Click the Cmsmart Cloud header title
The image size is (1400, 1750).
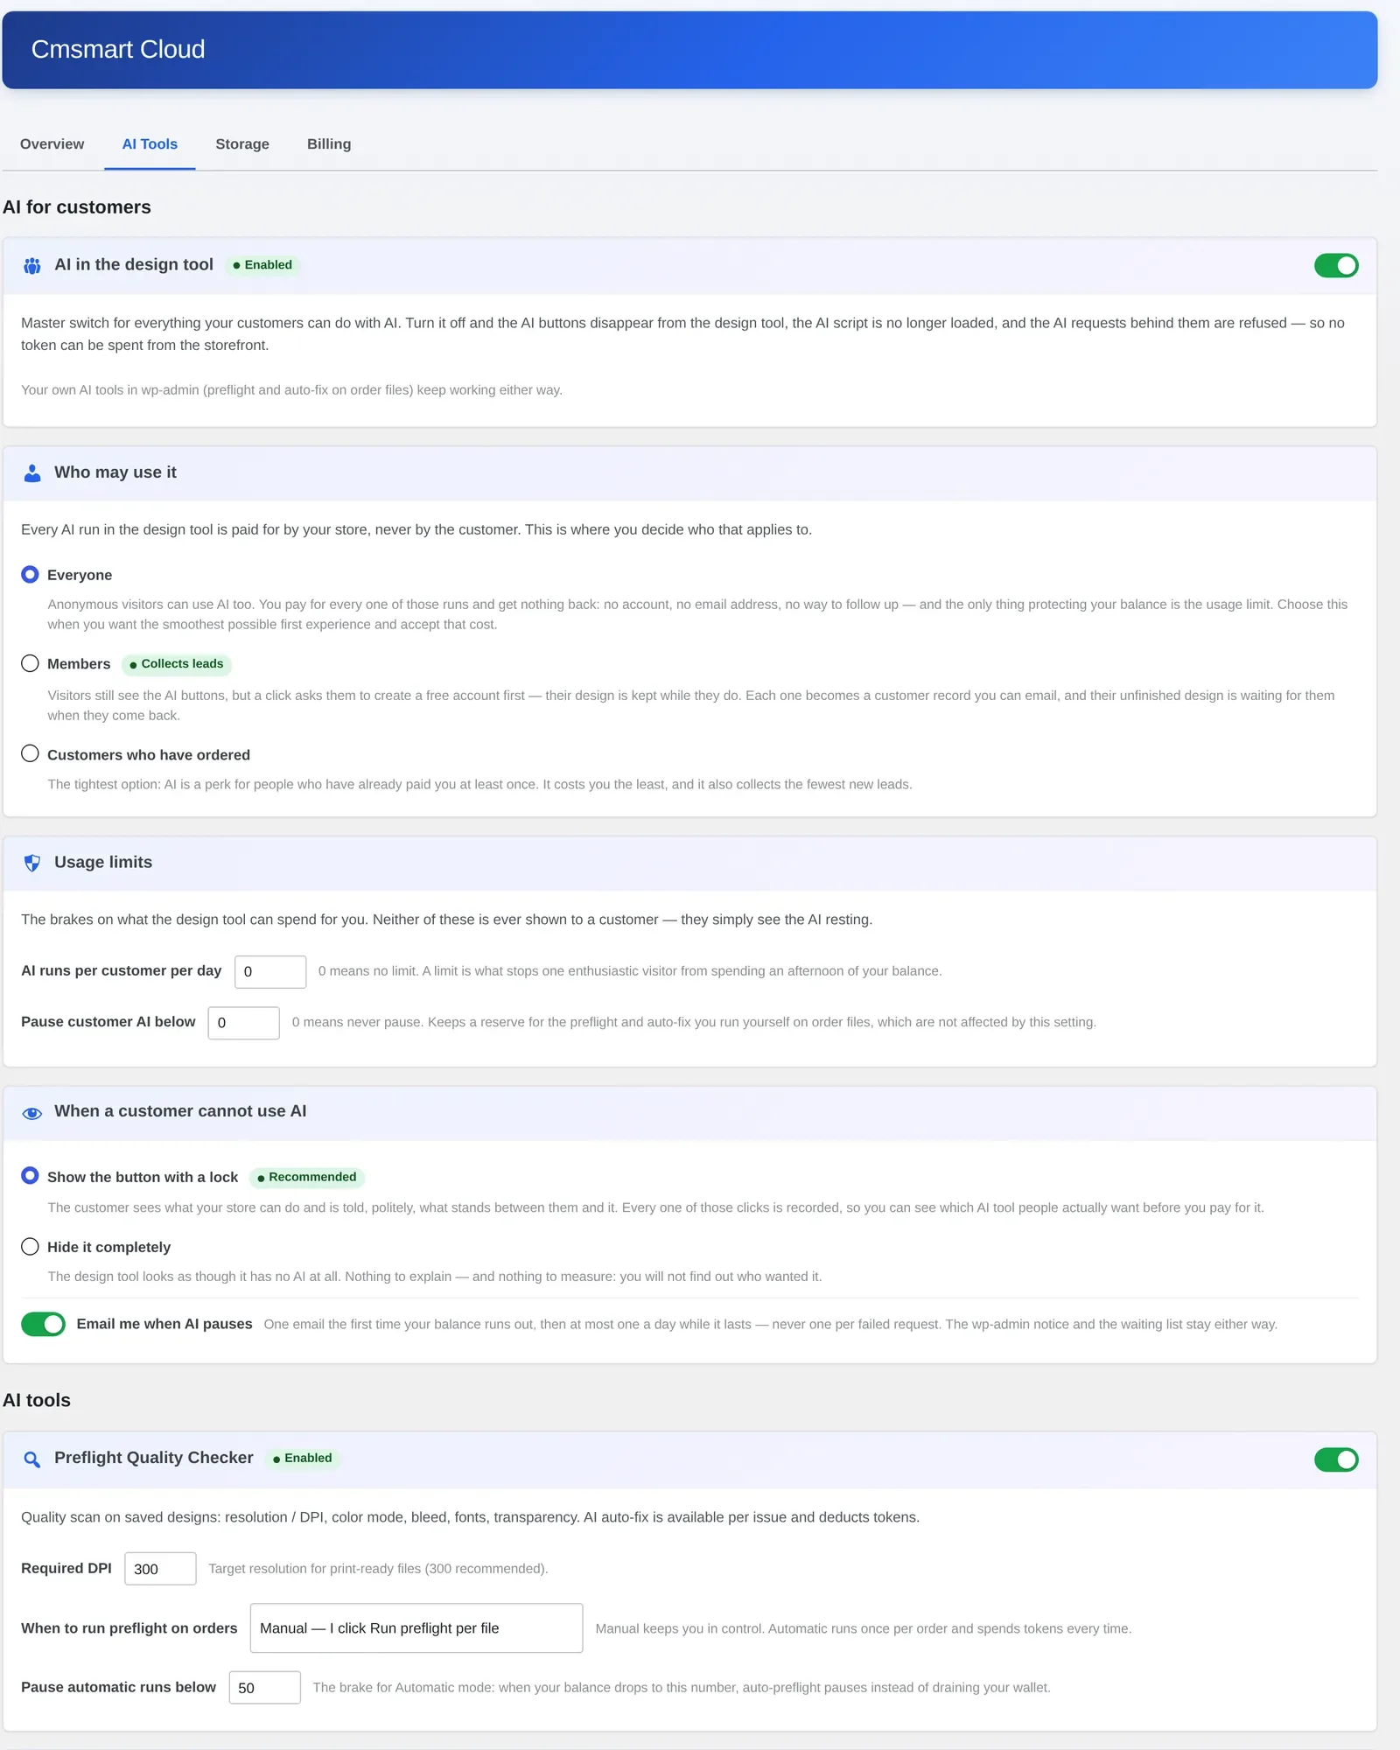(118, 50)
